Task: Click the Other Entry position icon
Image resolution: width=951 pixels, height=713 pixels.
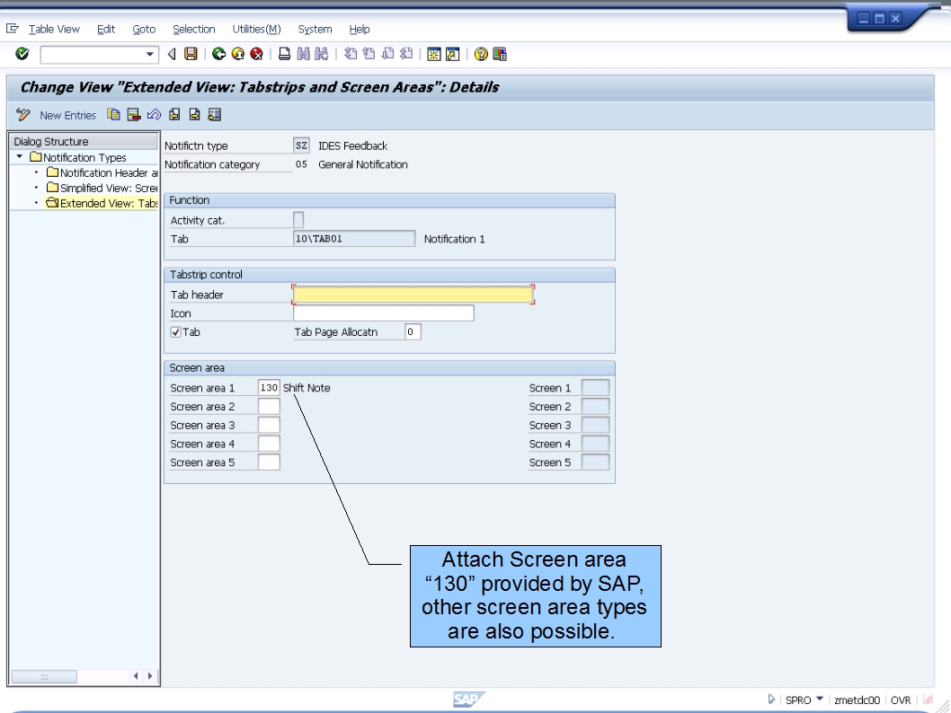Action: pos(214,114)
